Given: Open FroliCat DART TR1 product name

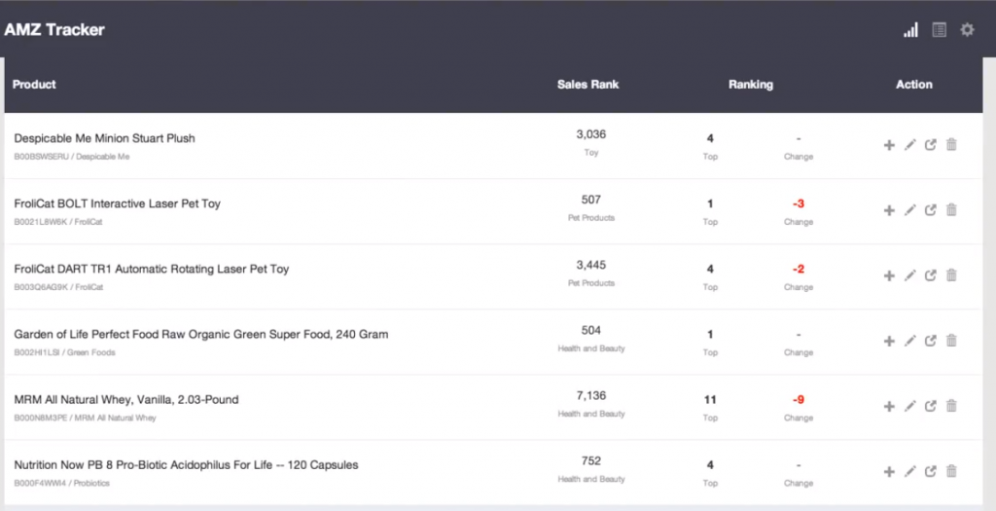Looking at the screenshot, I should coord(151,269).
